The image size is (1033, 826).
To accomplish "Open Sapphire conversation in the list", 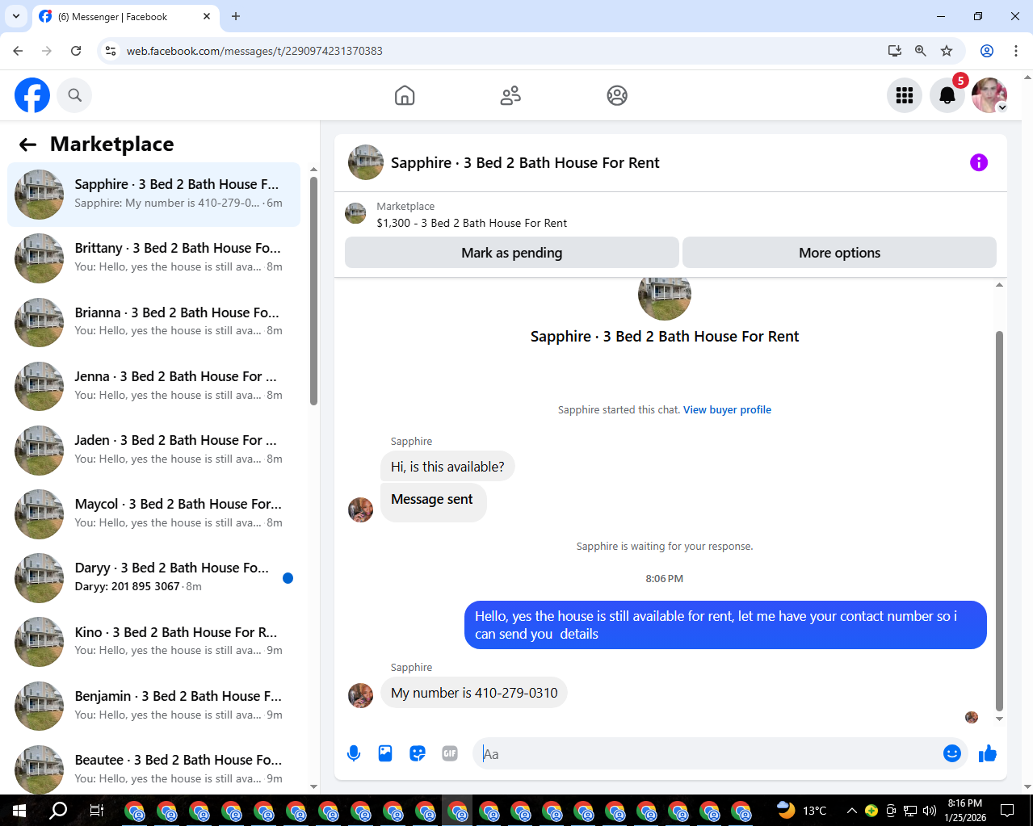I will tap(153, 195).
